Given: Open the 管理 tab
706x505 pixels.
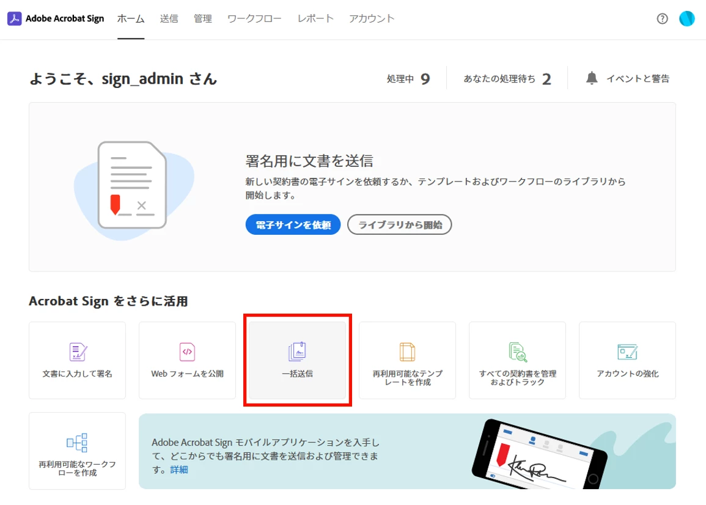Looking at the screenshot, I should [x=202, y=18].
